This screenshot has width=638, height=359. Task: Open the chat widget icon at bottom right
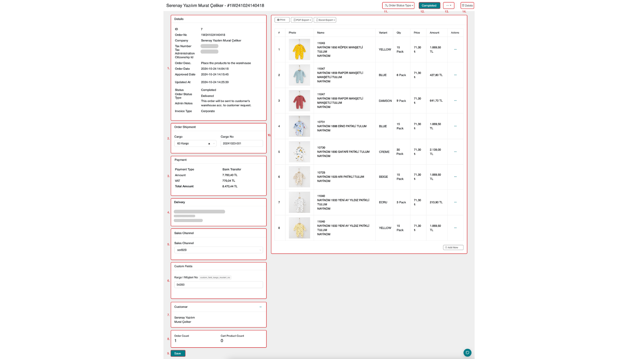pyautogui.click(x=467, y=353)
